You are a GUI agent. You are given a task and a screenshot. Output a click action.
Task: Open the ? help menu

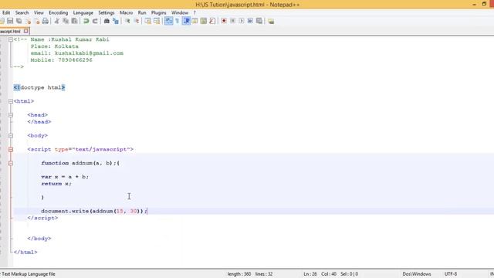point(195,12)
